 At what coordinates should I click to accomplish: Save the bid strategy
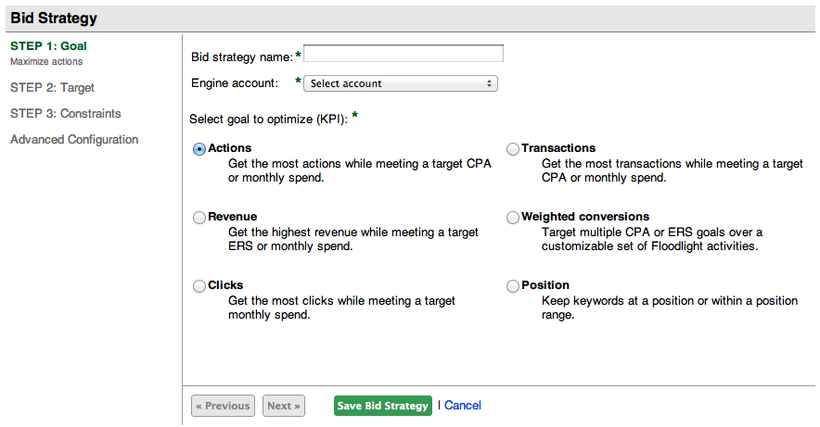pos(383,406)
